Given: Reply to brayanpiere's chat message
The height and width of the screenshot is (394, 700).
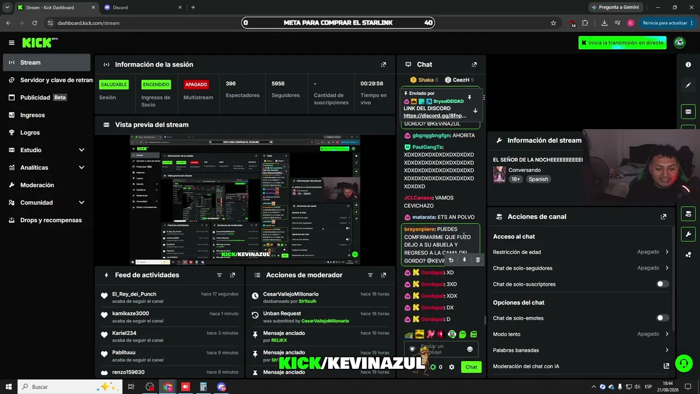Looking at the screenshot, I should (x=451, y=260).
